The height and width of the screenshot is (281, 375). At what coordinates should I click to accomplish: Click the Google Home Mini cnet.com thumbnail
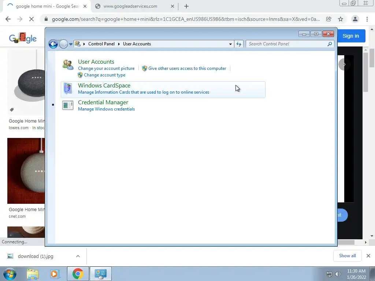click(26, 171)
